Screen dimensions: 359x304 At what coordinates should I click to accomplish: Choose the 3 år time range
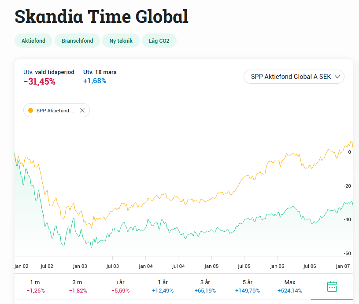click(x=205, y=286)
